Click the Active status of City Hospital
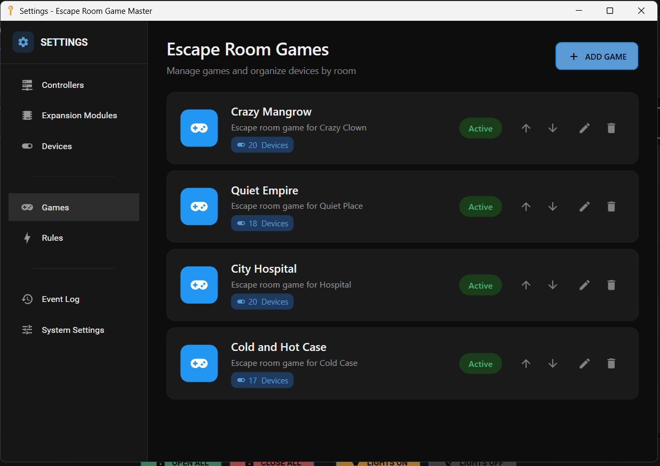Image resolution: width=660 pixels, height=466 pixels. click(x=480, y=285)
